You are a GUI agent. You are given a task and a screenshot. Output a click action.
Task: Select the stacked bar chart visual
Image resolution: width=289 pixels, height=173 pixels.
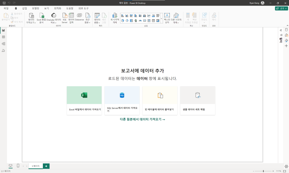[x=122, y=16]
